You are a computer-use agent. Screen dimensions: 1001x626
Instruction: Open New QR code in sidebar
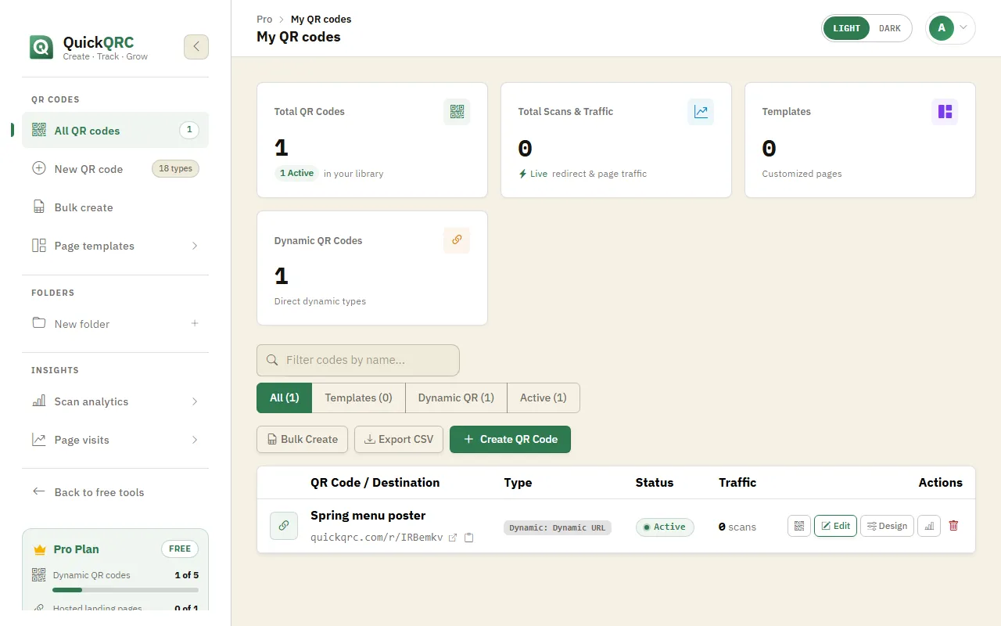115,169
